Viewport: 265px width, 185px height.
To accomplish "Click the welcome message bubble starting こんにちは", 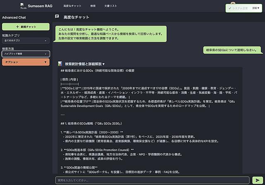I will point(110,34).
